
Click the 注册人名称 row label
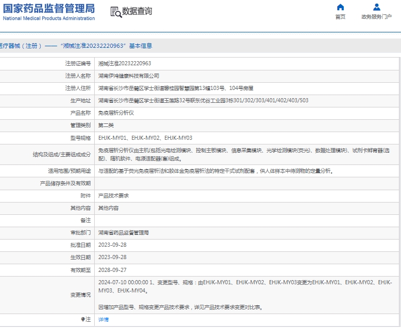tap(78, 76)
